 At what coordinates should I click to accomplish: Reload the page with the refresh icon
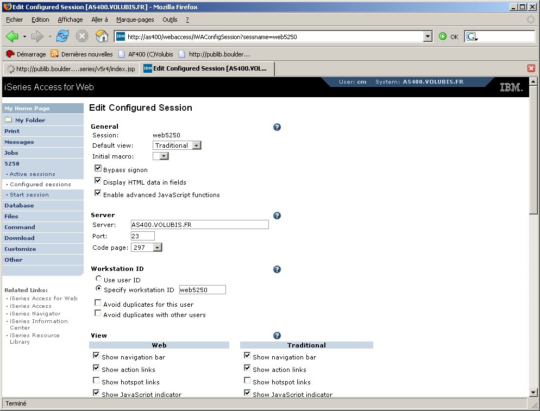tap(62, 36)
